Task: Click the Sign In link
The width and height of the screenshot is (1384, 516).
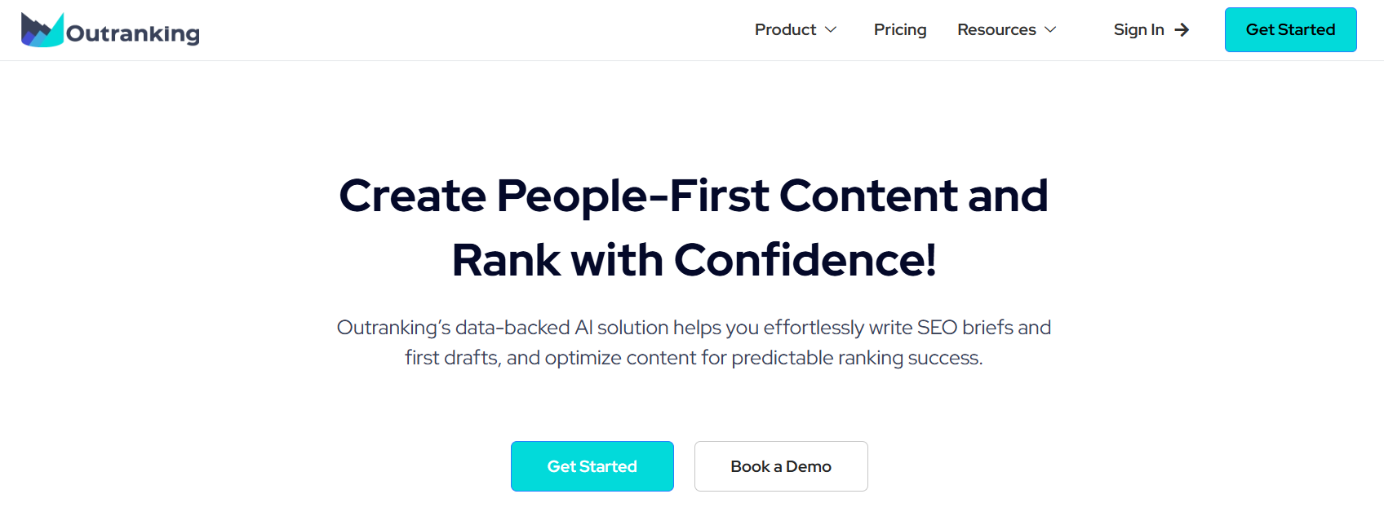Action: point(1139,30)
